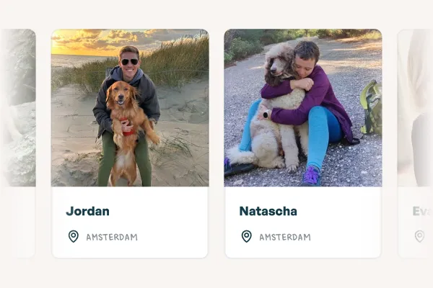Open Jordan's profile photo with golden dog
Screen dimensions: 433x288
tap(130, 108)
